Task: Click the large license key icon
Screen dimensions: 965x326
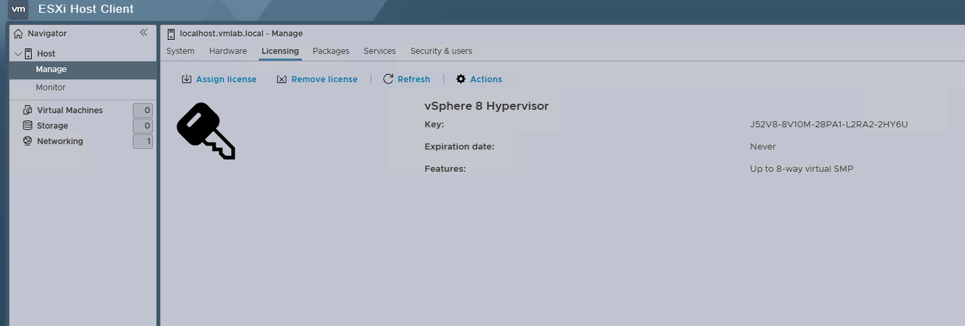Action: [206, 131]
